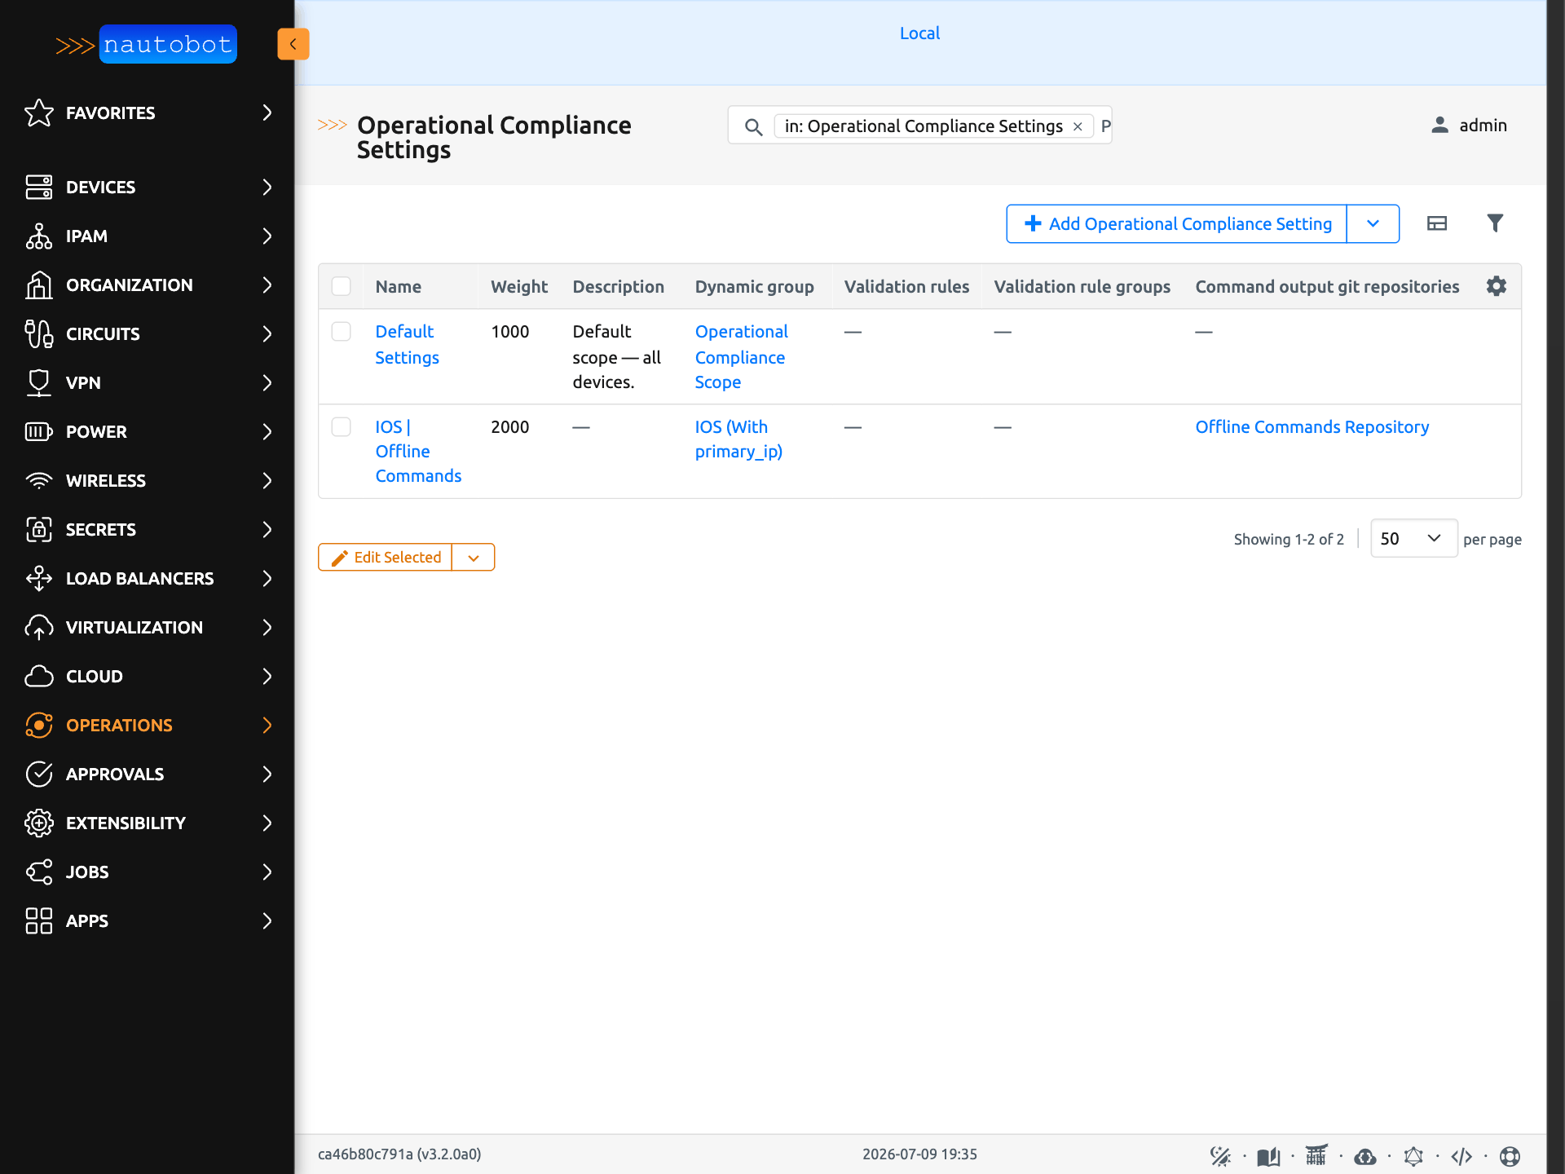
Task: Click the Circuits cable icon
Action: [x=39, y=333]
